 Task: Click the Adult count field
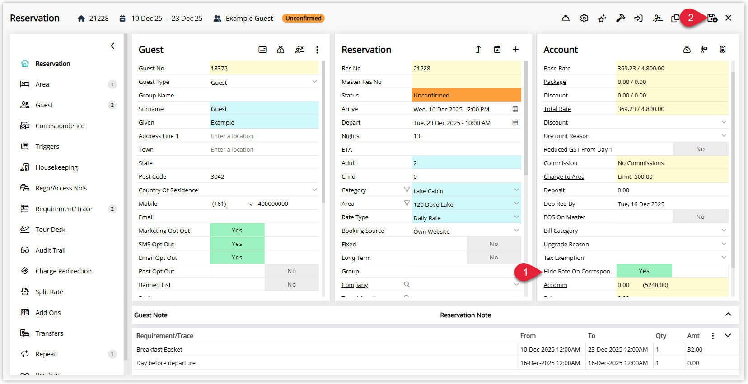(x=467, y=163)
